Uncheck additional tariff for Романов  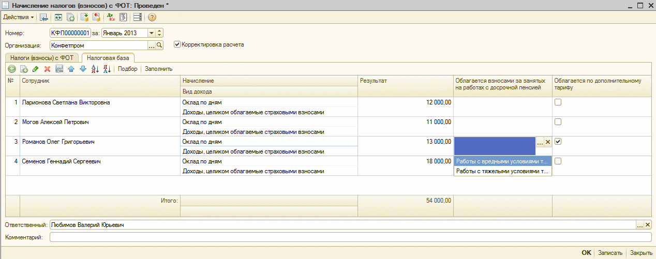558,142
